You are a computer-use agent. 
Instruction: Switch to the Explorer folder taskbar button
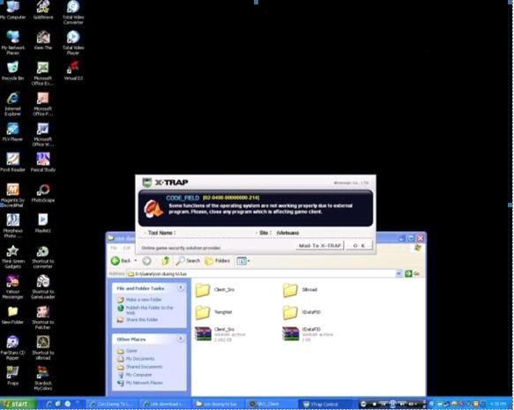pos(219,404)
